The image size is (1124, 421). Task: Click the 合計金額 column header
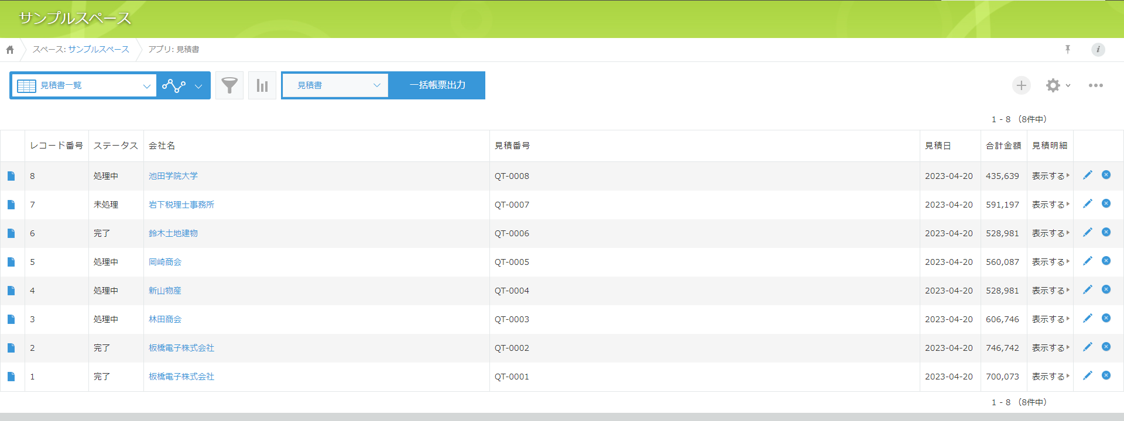(1003, 146)
